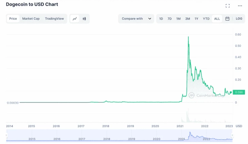Click the USD currency label under the y-axis
Viewport: 248px width, 144px height.
coord(239,126)
